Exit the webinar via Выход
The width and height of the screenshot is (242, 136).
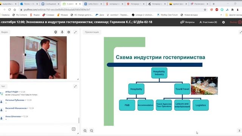point(236,22)
